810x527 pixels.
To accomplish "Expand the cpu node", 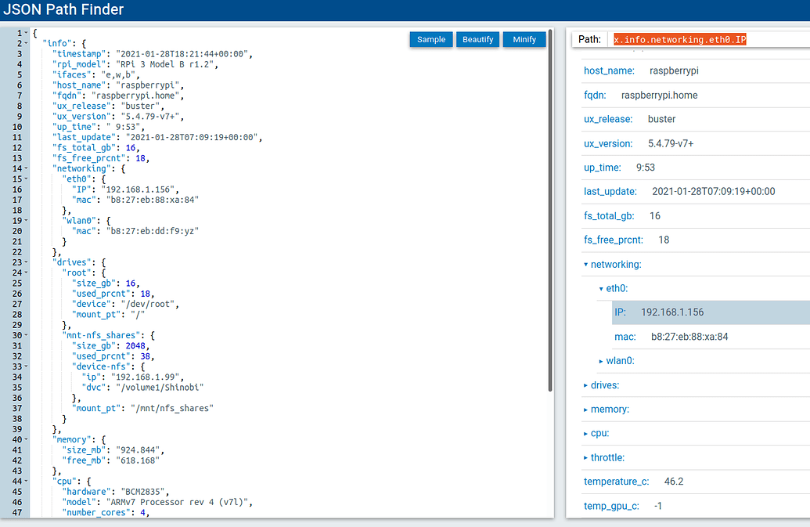I will 585,433.
